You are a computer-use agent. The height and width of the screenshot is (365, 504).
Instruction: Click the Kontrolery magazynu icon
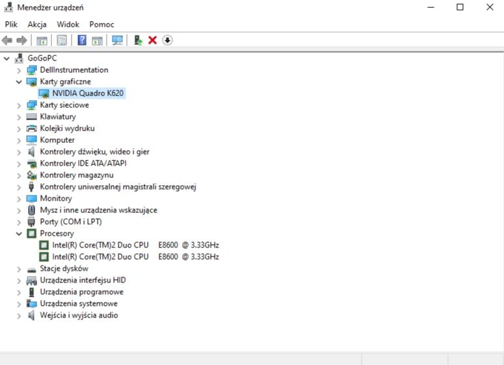(31, 175)
